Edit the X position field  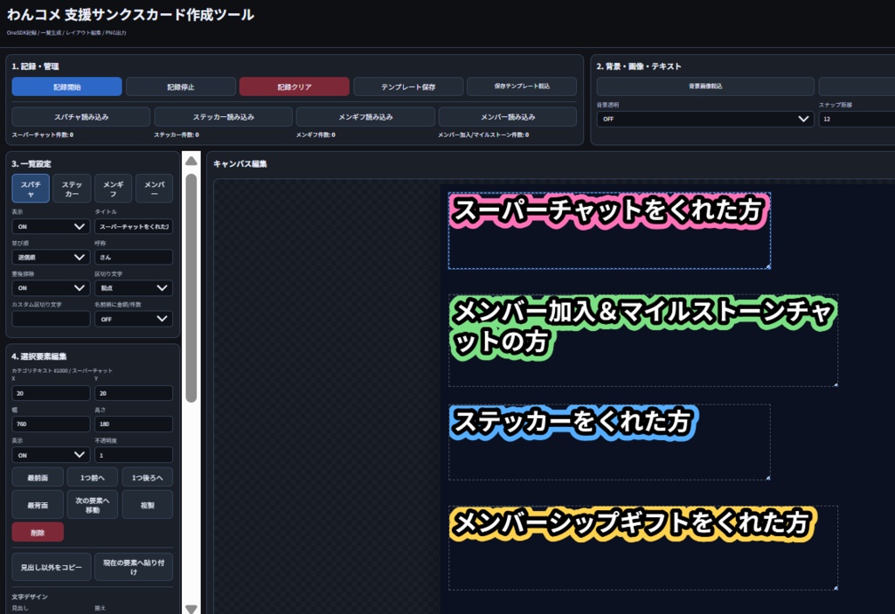(51, 393)
